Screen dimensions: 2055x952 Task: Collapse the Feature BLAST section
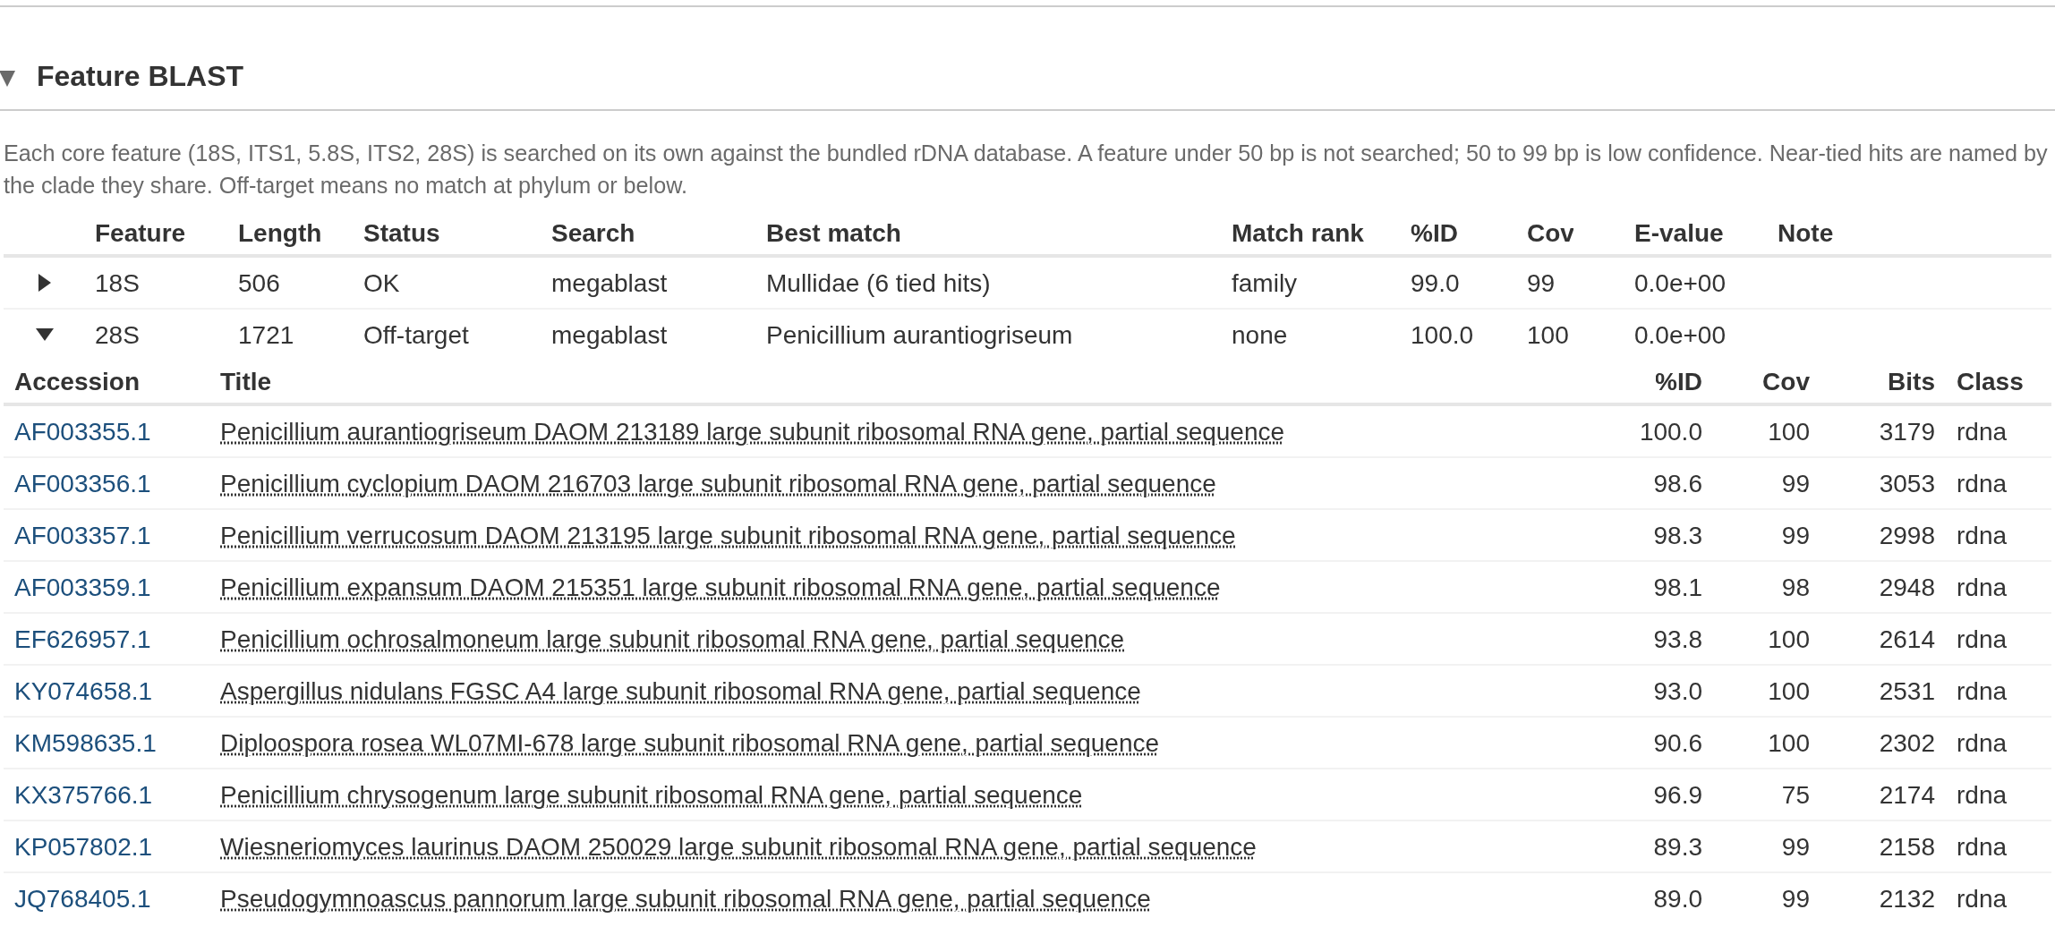pos(8,78)
